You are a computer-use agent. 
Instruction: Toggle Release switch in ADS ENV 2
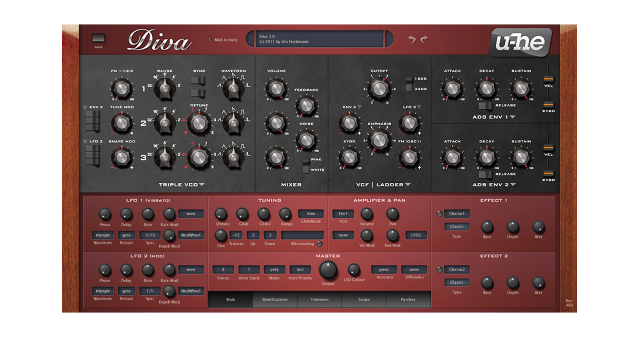point(484,174)
